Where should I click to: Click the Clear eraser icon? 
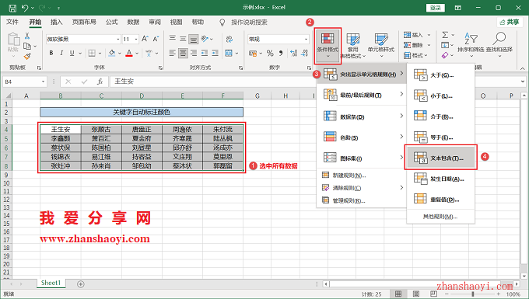[445, 55]
